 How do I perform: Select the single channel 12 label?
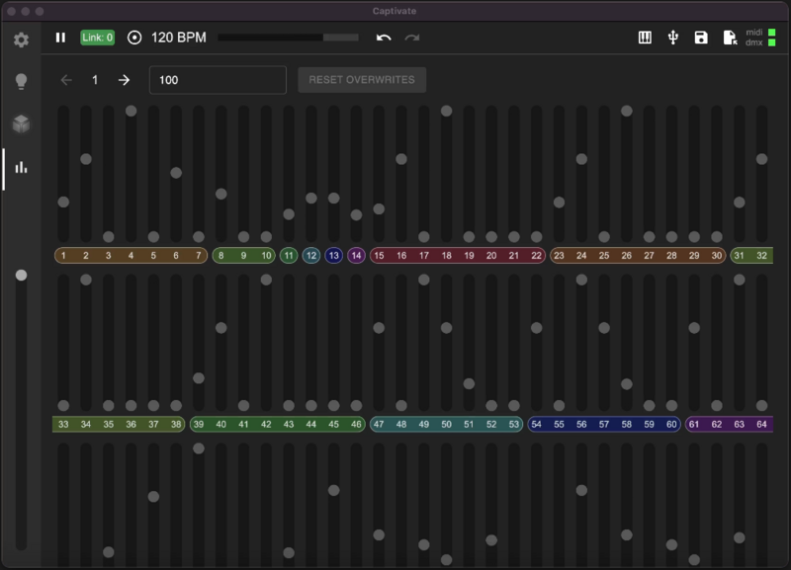pos(311,256)
